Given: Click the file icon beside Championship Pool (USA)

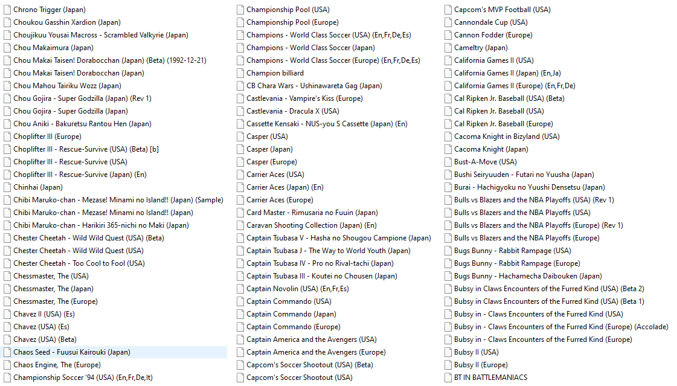Looking at the screenshot, I should (x=240, y=10).
